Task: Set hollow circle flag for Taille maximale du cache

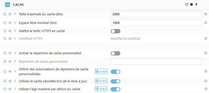Action: 5,14
